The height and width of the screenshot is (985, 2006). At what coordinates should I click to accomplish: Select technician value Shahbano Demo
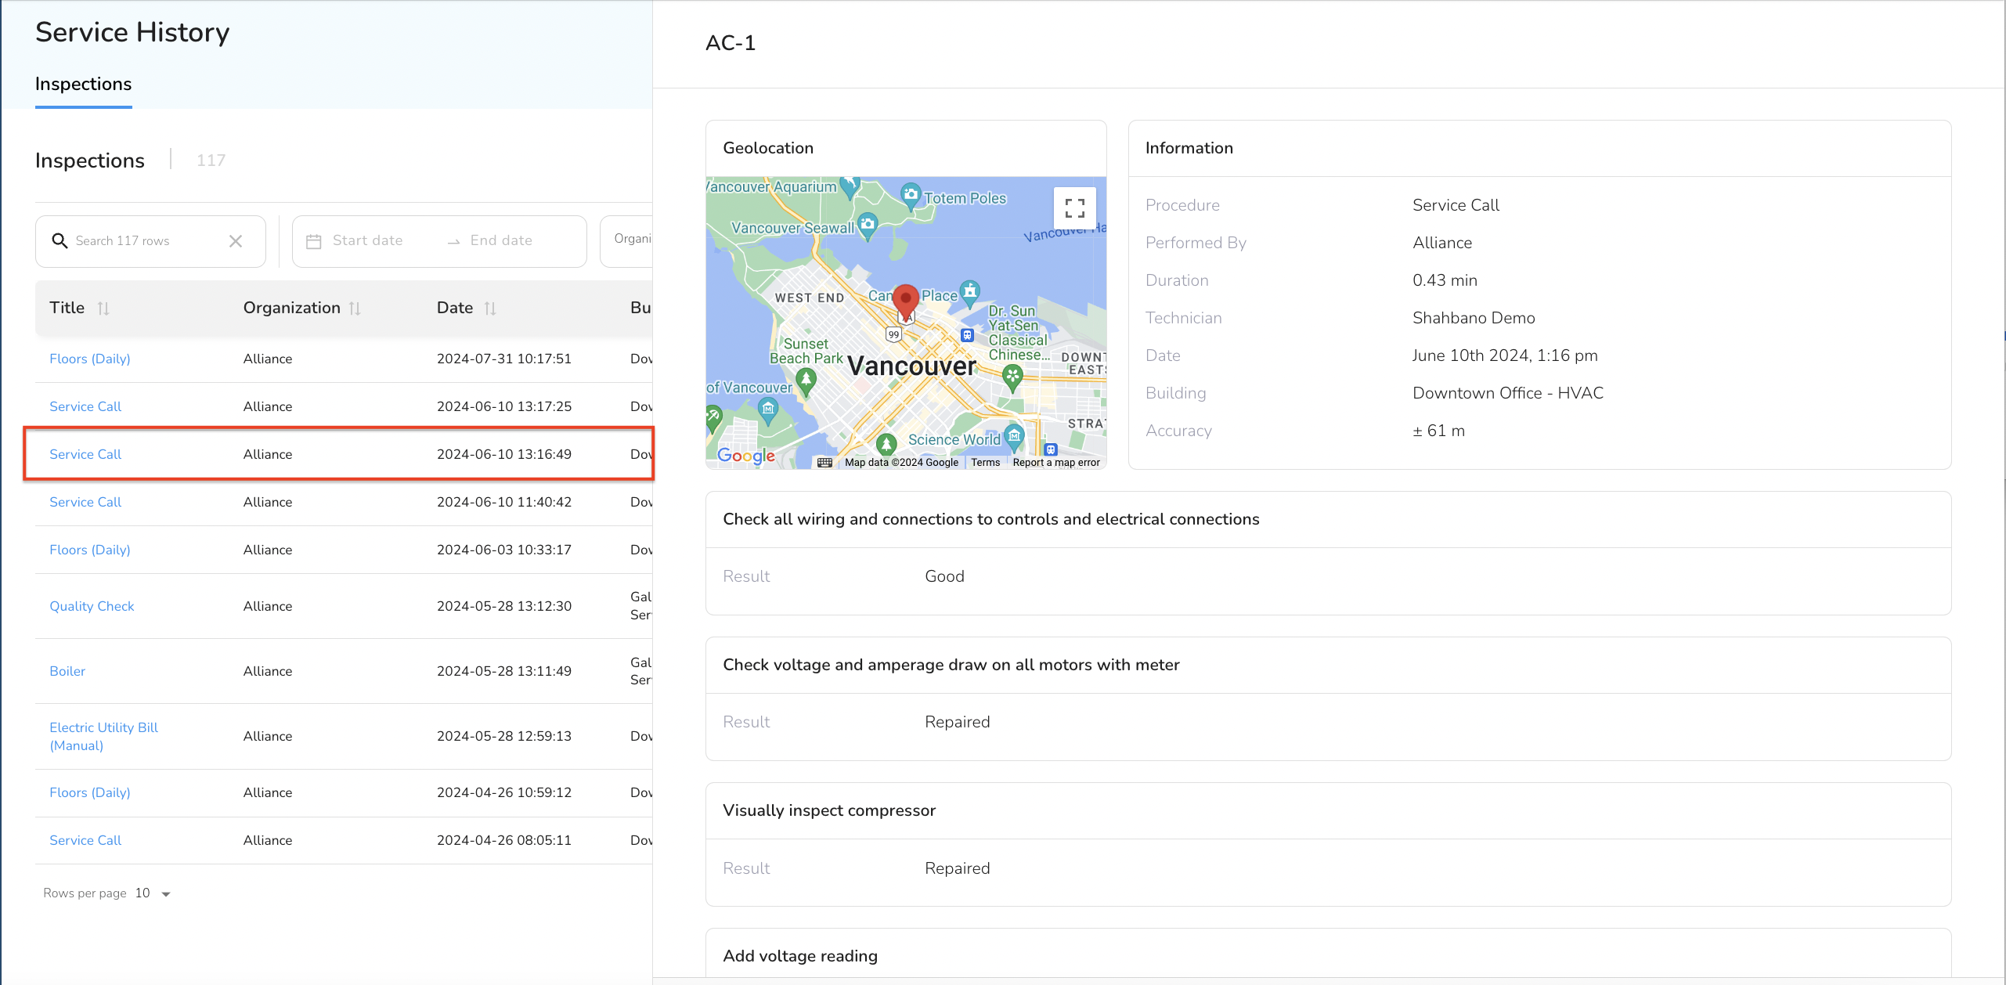[x=1474, y=318]
